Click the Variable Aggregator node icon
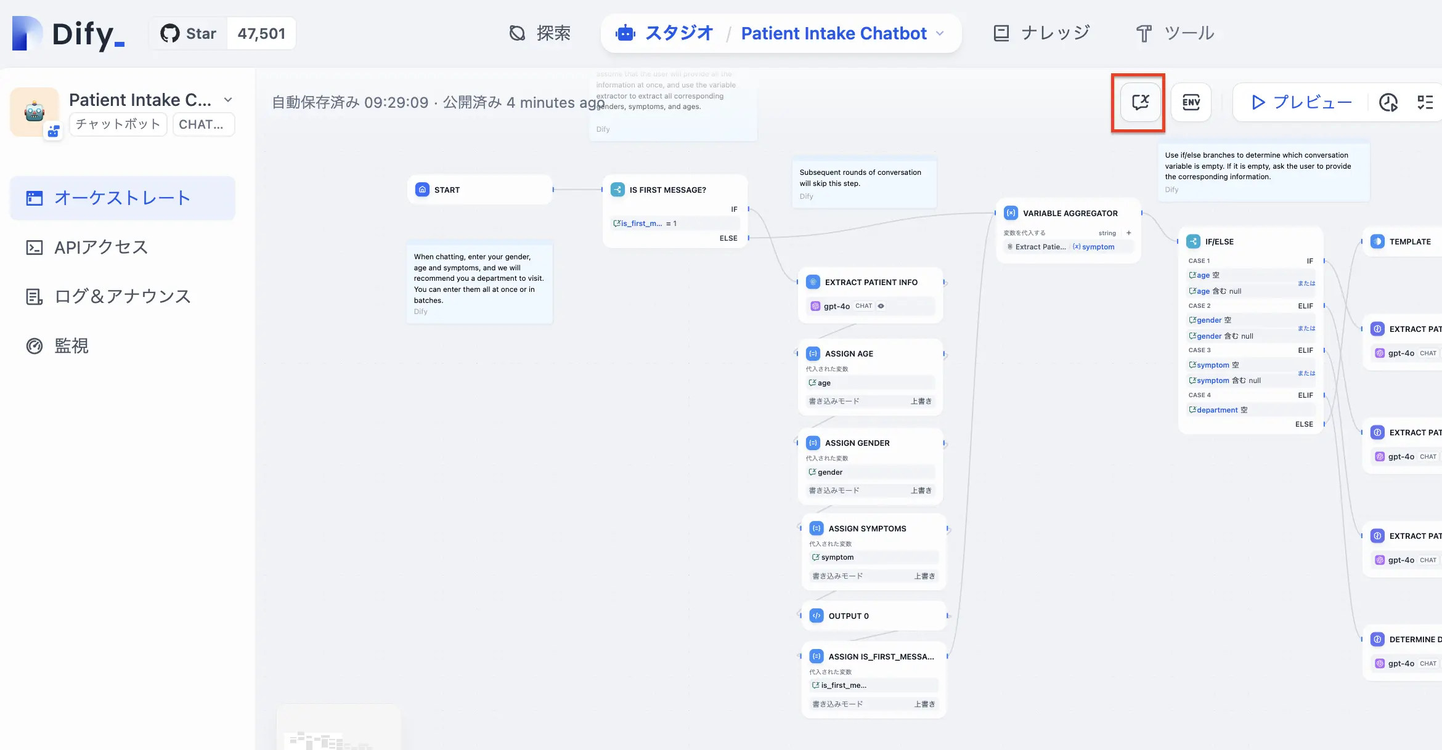Viewport: 1442px width, 750px height. point(1011,213)
